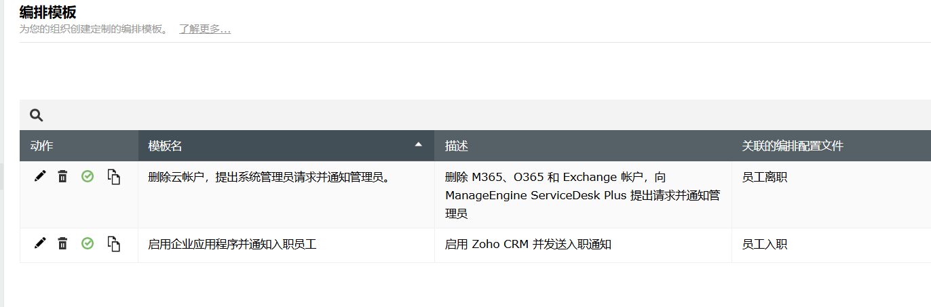931x307 pixels.
Task: Sort table by 描述 column header
Action: (x=457, y=146)
